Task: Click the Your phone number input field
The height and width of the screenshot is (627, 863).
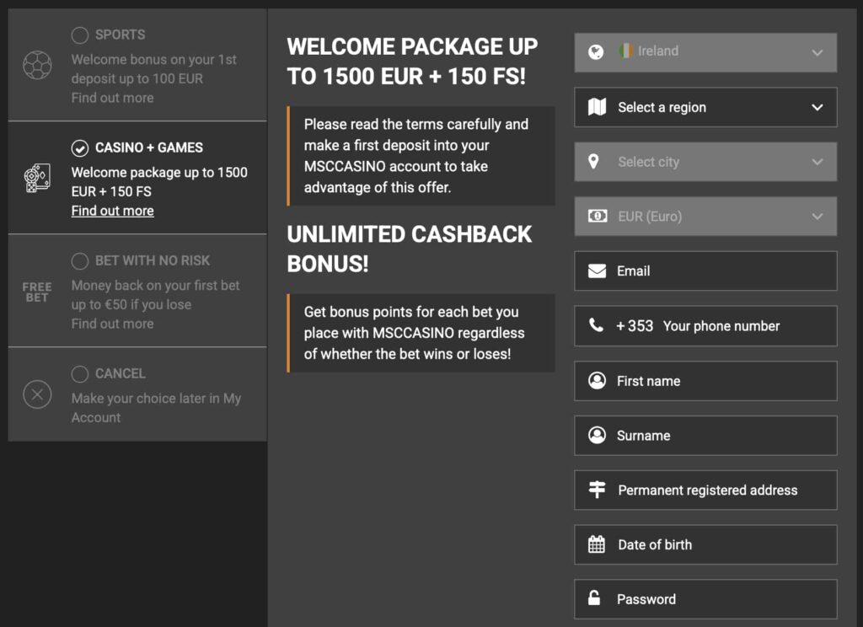Action: pyautogui.click(x=721, y=326)
